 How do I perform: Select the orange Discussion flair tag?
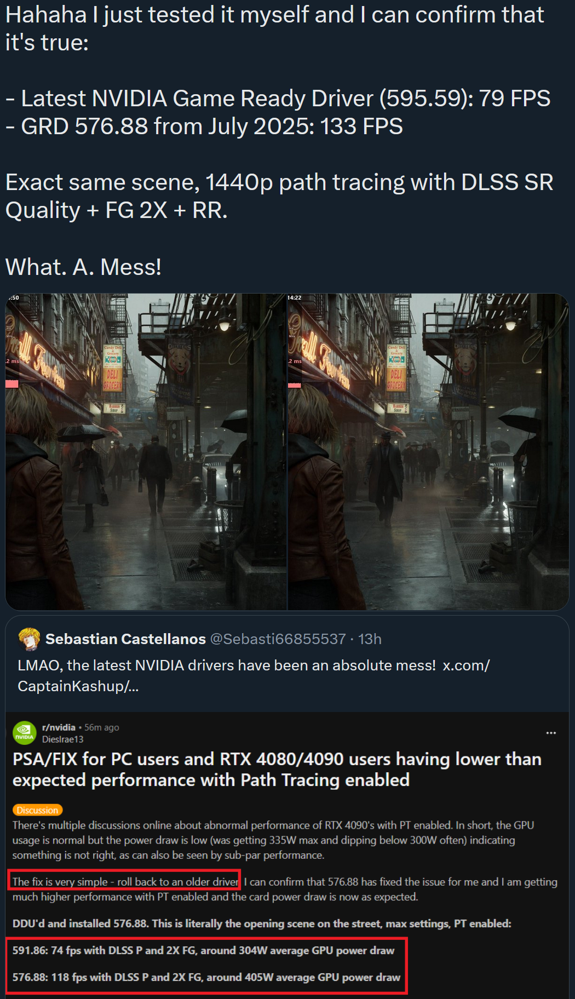click(x=37, y=810)
